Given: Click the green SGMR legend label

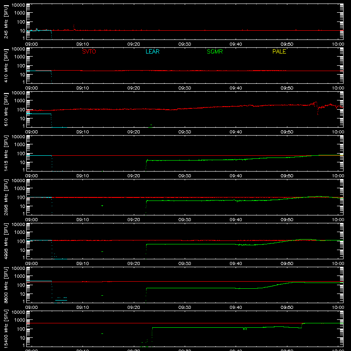Looking at the screenshot, I should pyautogui.click(x=215, y=51).
